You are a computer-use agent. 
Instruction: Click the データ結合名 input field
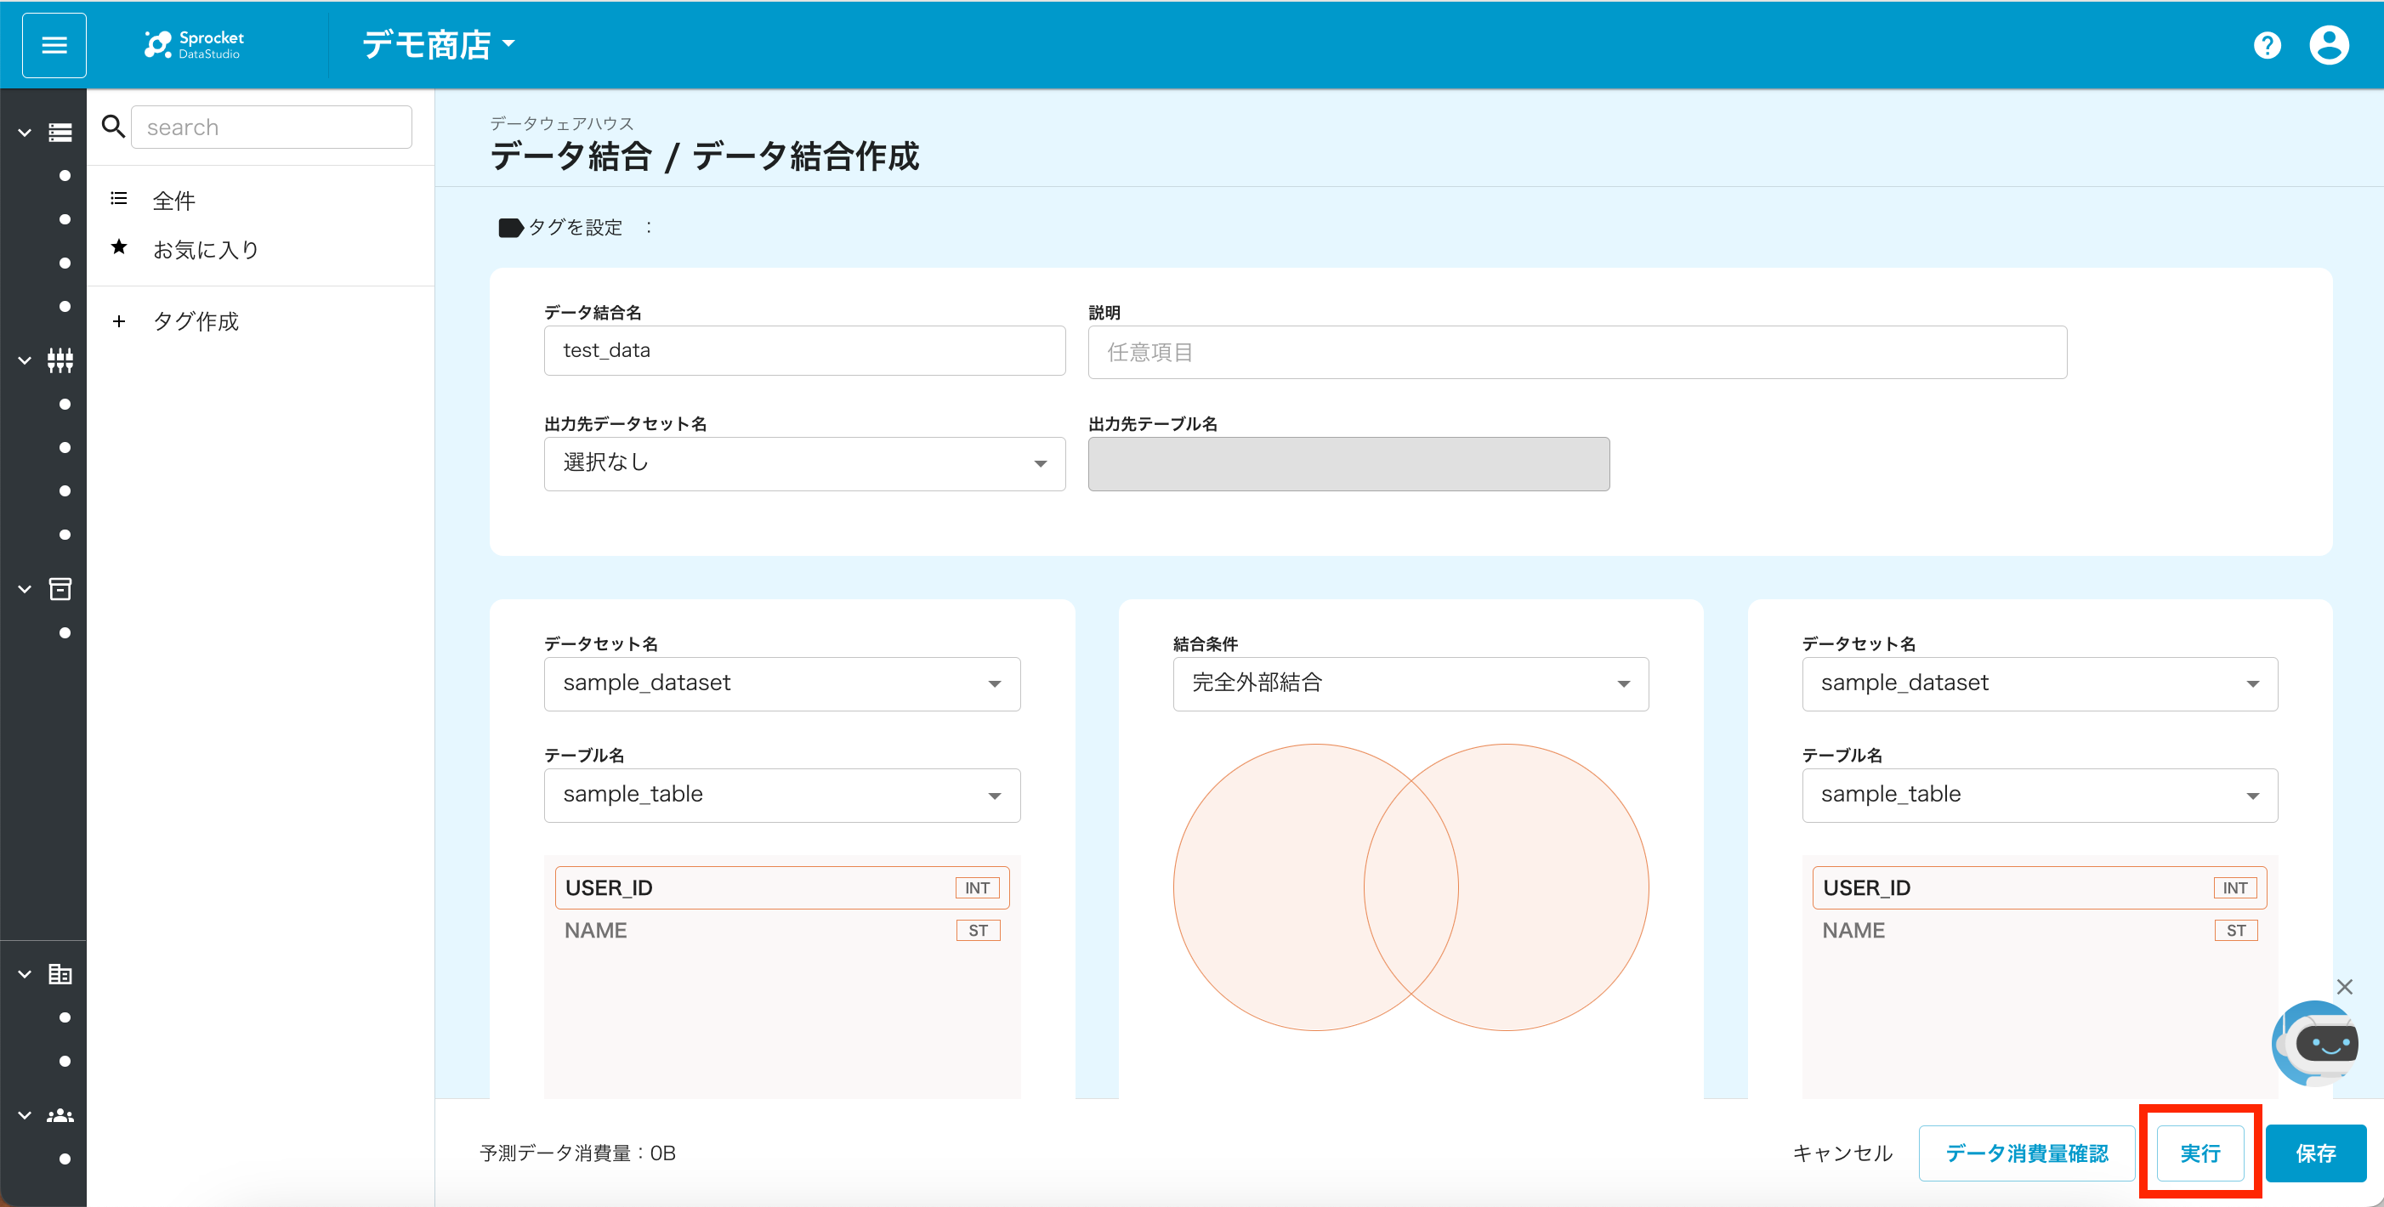click(x=804, y=350)
